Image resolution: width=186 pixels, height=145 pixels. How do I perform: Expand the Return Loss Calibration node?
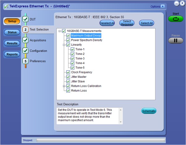tap(64, 86)
